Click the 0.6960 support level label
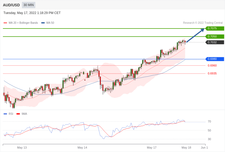 coord(212,65)
